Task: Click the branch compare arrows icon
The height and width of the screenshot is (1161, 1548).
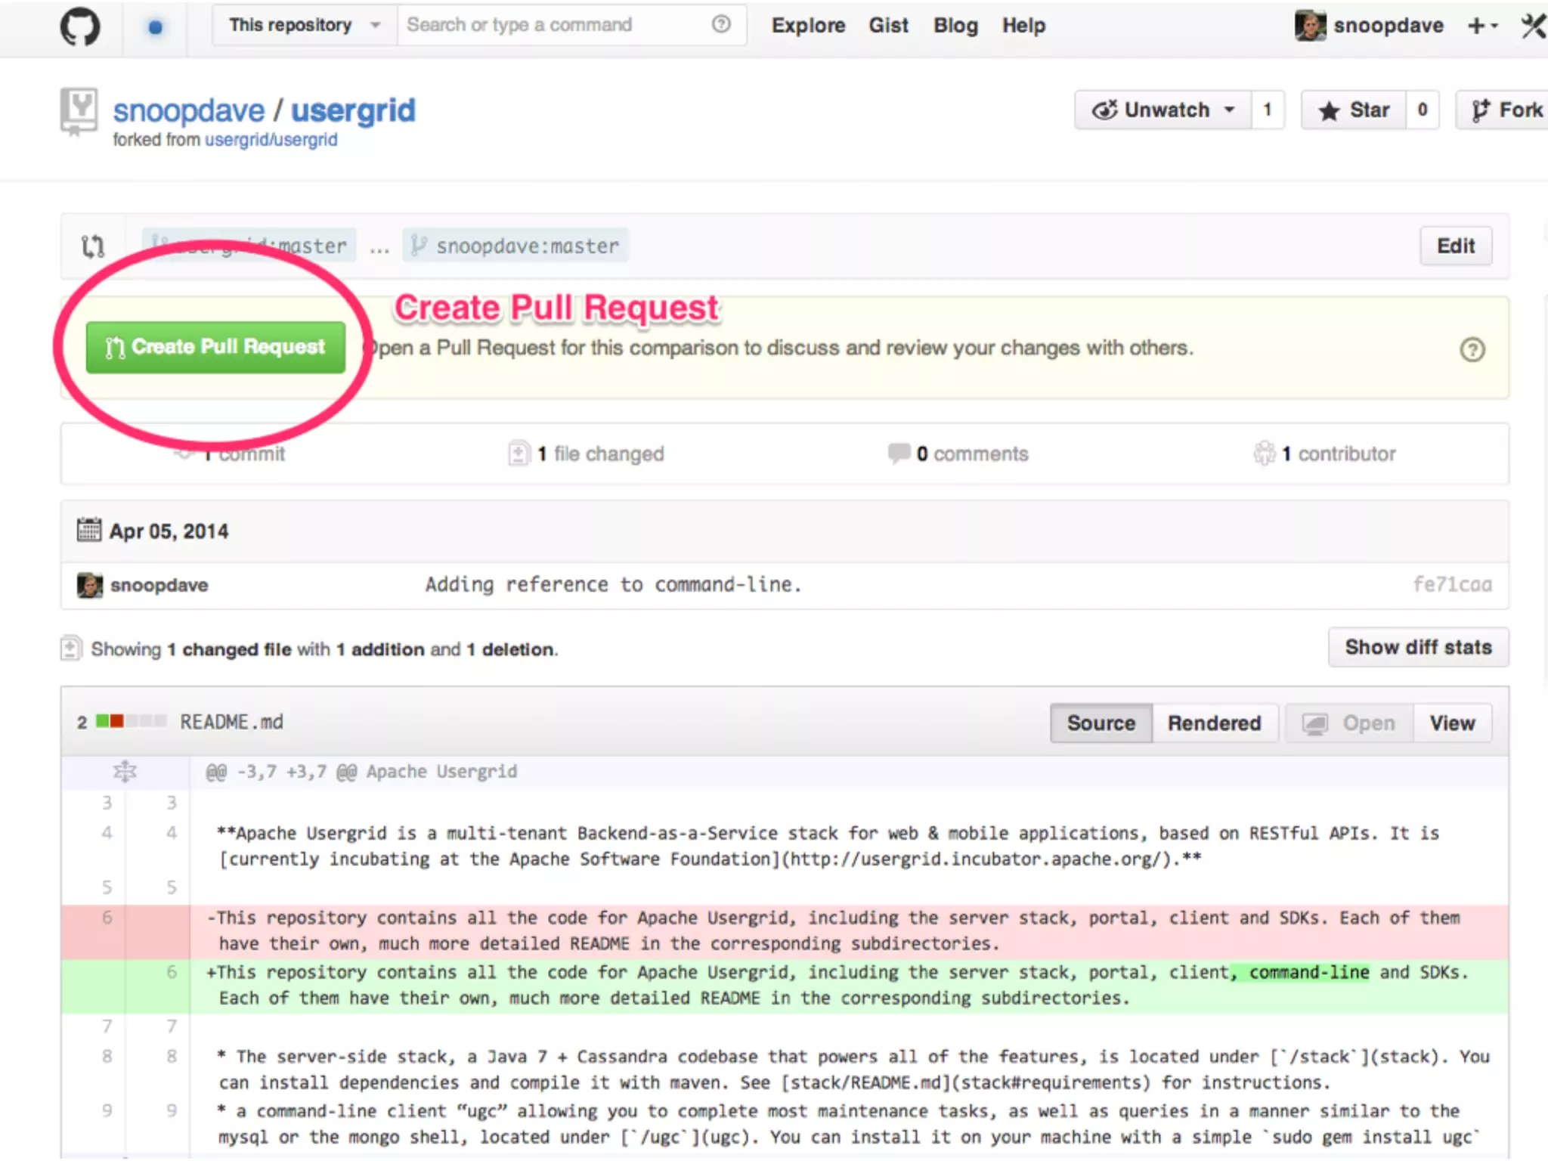Action: tap(93, 246)
